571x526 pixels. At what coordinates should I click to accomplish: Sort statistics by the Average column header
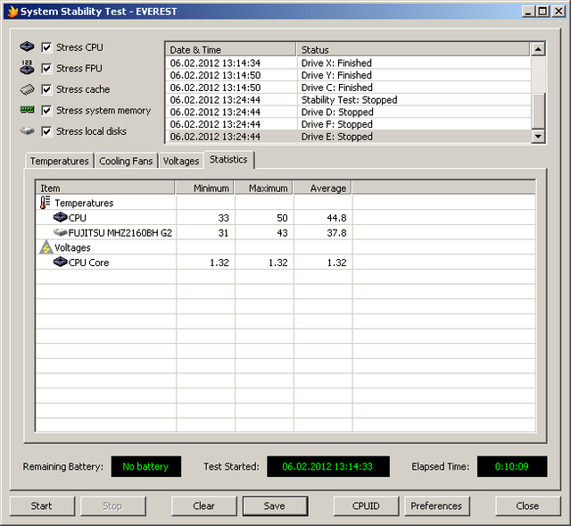322,188
